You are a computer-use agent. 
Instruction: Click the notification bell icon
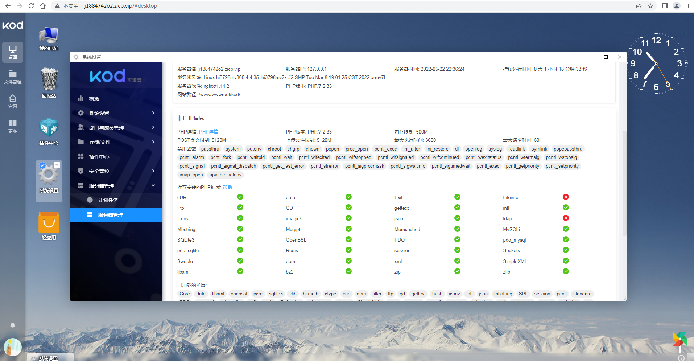13,325
